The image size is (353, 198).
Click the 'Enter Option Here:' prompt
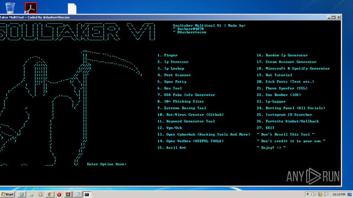[x=107, y=164]
